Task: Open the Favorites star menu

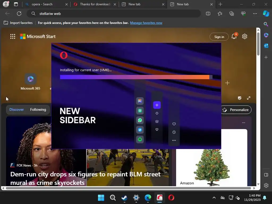Action: pos(220,14)
